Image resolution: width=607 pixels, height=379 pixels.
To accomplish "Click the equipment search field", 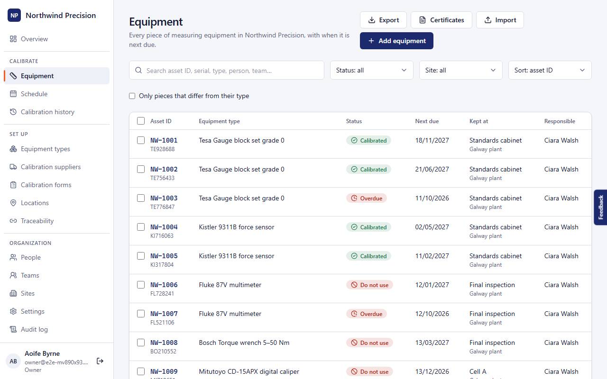I will (x=227, y=70).
